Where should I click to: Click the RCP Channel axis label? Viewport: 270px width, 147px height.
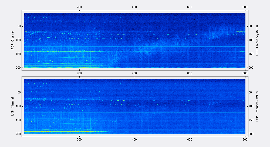click(x=12, y=40)
